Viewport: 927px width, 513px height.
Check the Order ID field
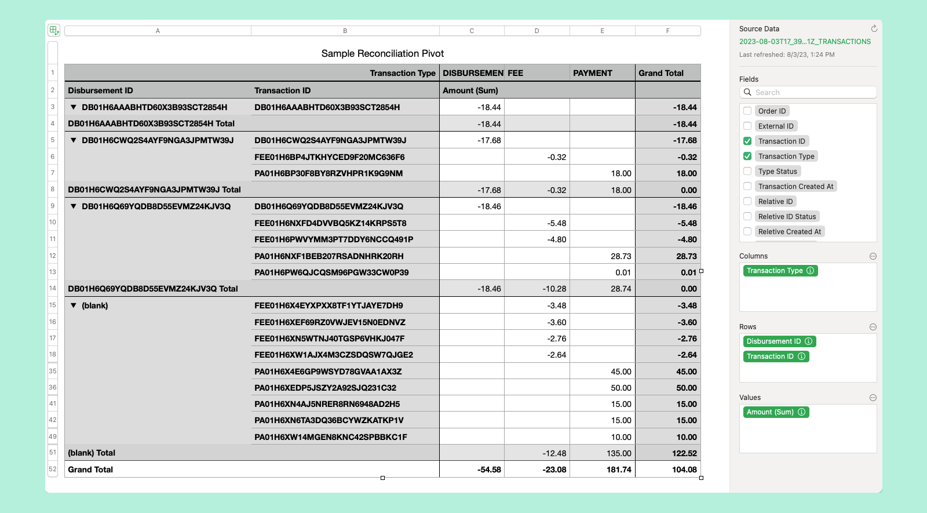click(x=747, y=111)
